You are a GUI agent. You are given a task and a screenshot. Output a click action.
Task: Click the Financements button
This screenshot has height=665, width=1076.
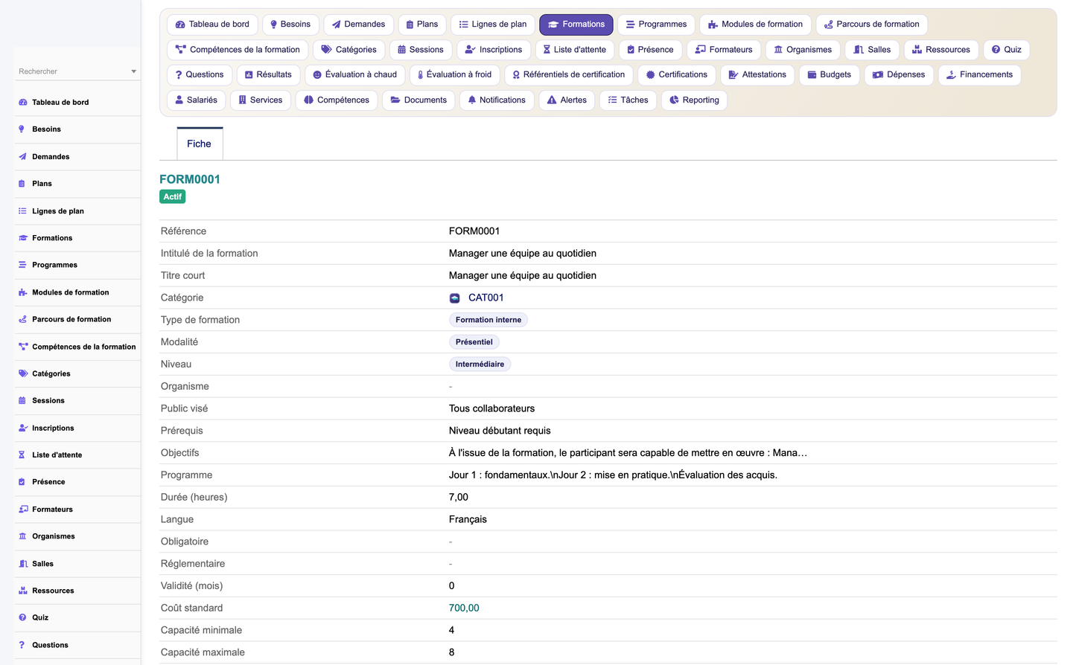(979, 74)
